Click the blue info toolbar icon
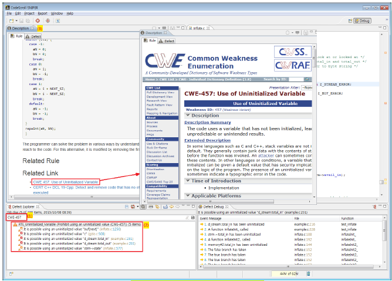The width and height of the screenshot is (392, 281). pyautogui.click(x=58, y=21)
